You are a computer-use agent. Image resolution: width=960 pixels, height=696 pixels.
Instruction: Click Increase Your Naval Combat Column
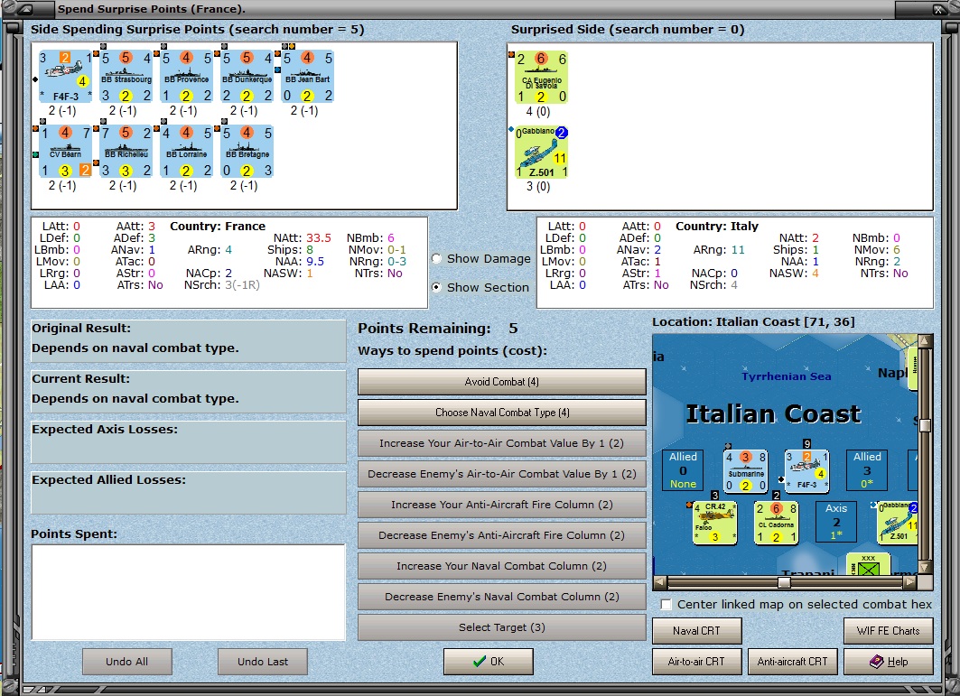tap(501, 566)
